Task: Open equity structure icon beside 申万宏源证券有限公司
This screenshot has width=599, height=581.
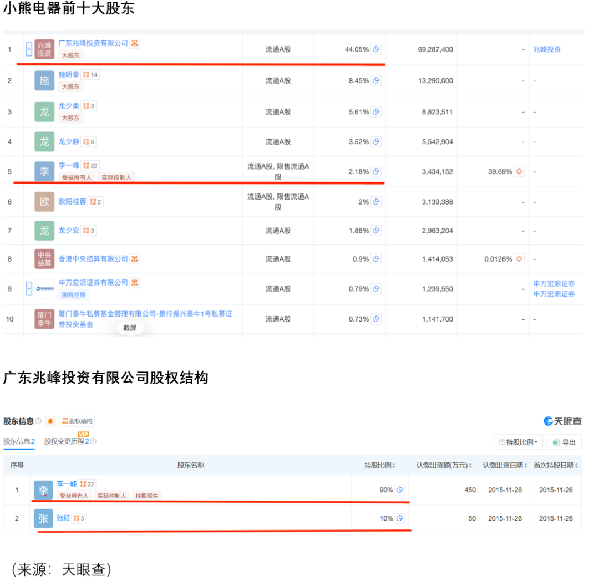Action: click(134, 283)
